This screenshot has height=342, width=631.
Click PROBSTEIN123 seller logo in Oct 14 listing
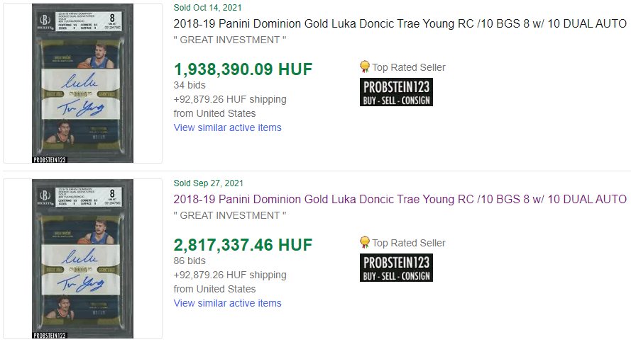tap(396, 93)
